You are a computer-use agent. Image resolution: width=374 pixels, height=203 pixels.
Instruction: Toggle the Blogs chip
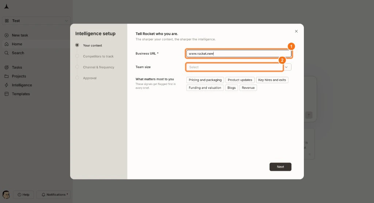click(231, 88)
